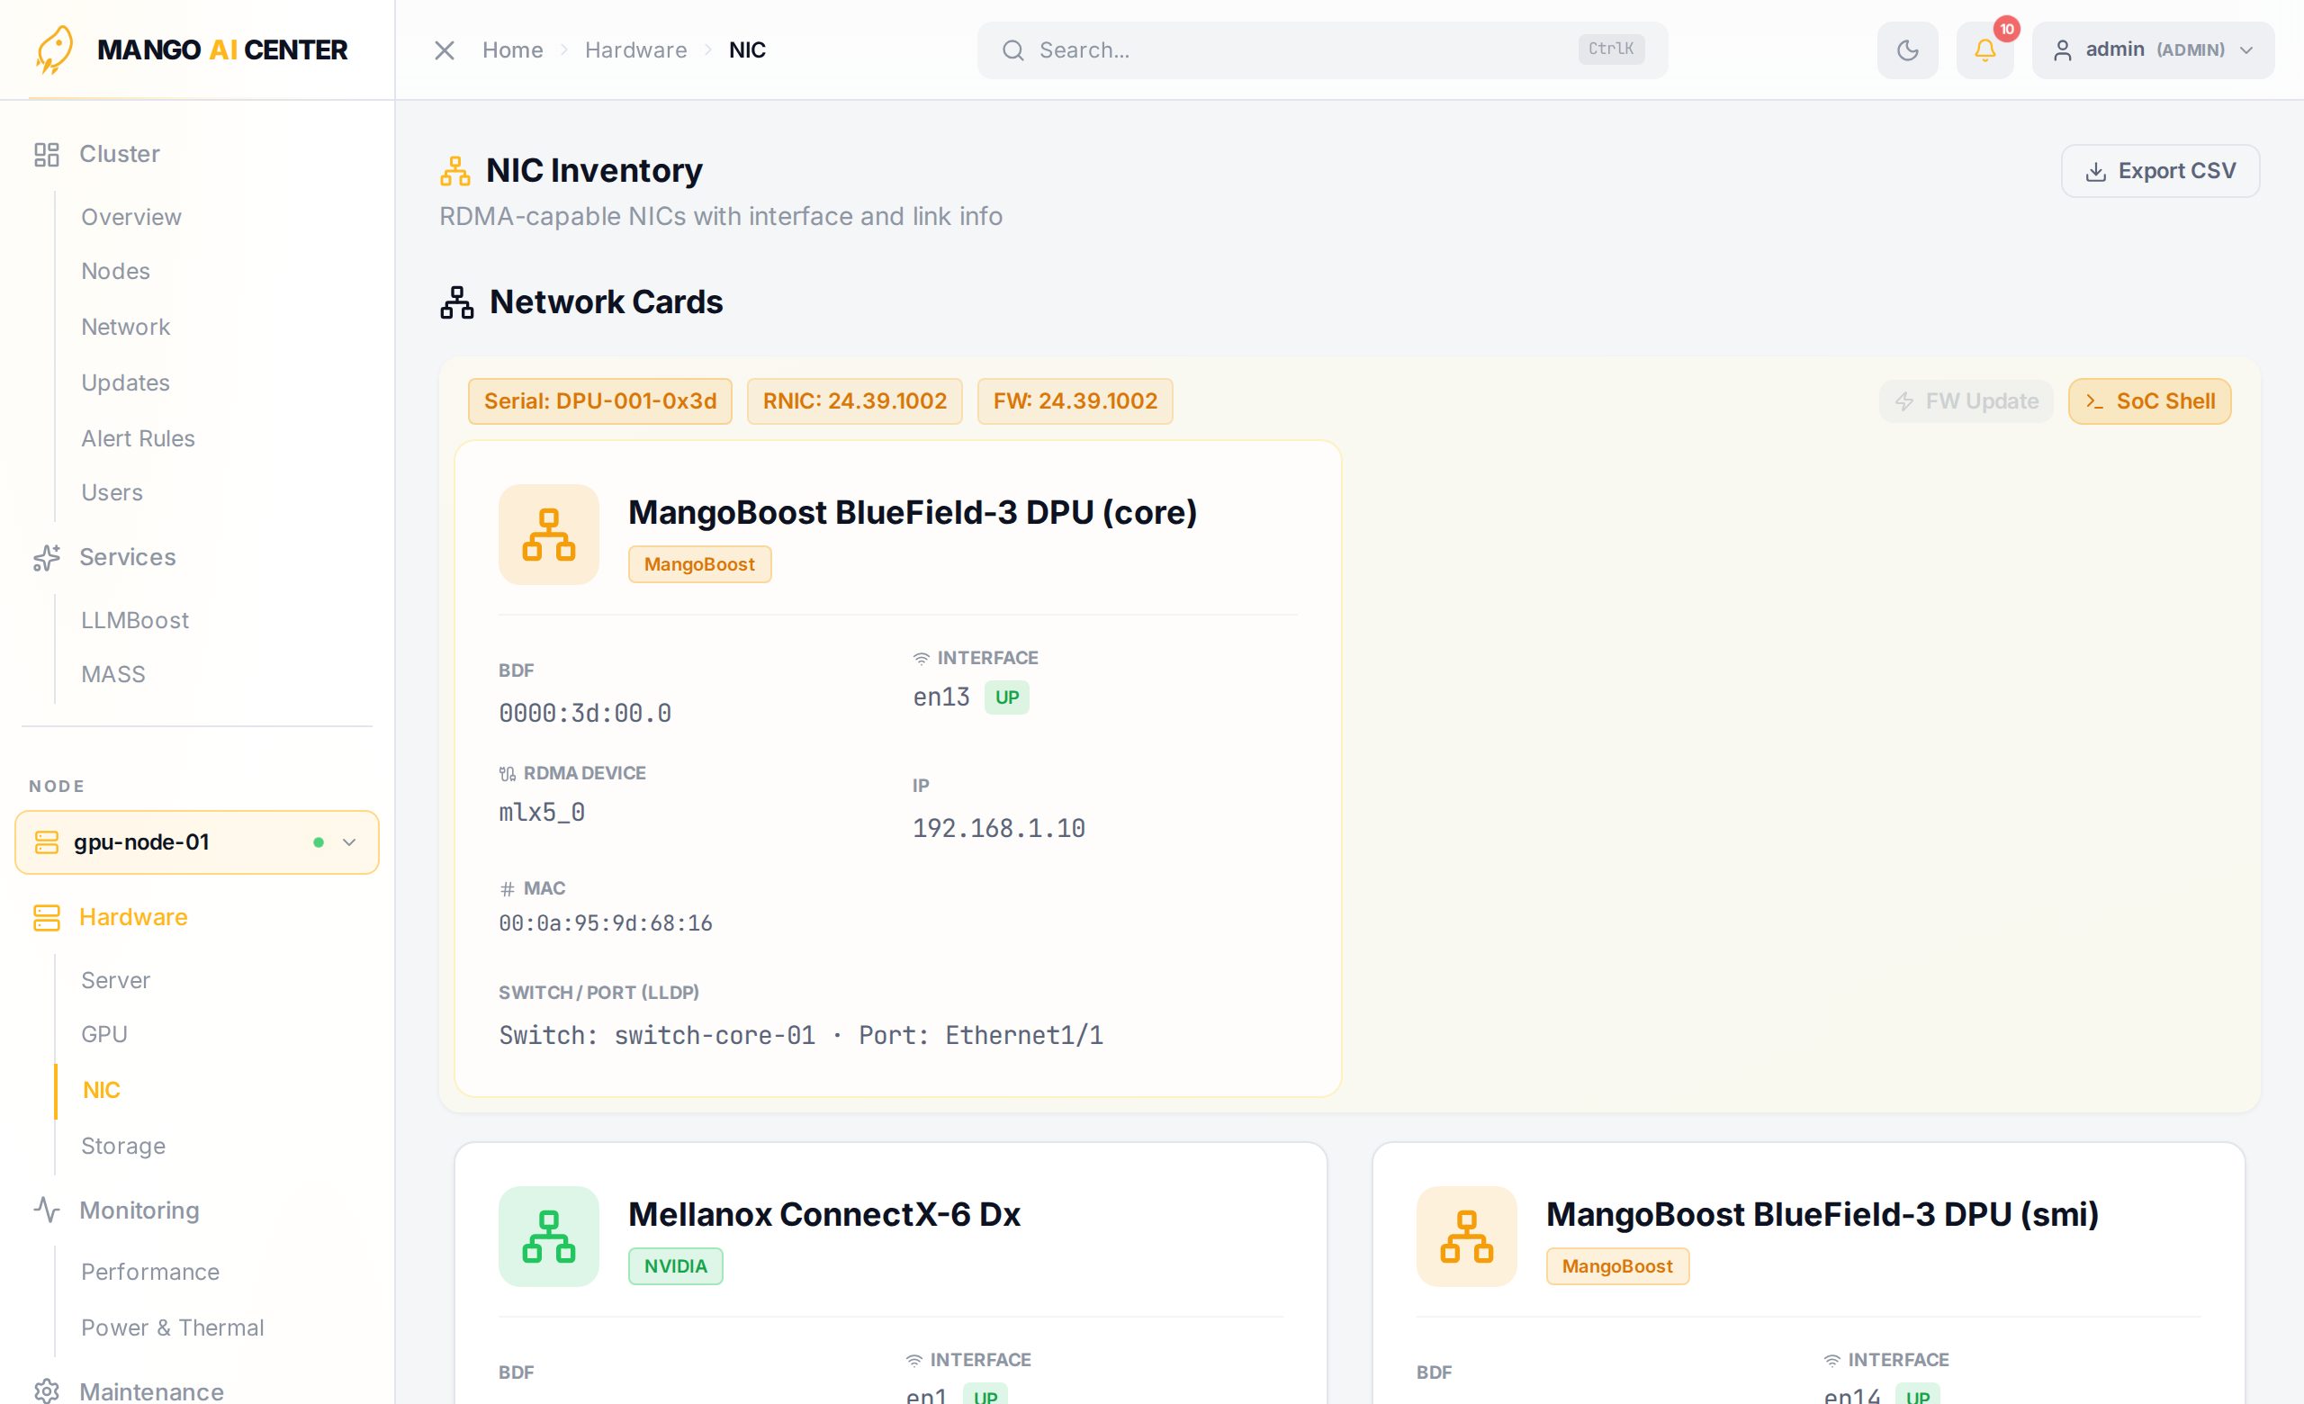Open the Updates page
The height and width of the screenshot is (1404, 2304).
coord(125,382)
